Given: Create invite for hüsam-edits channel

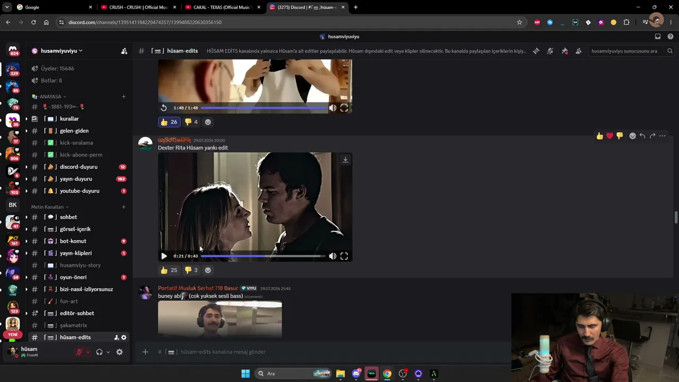Looking at the screenshot, I should coord(117,337).
